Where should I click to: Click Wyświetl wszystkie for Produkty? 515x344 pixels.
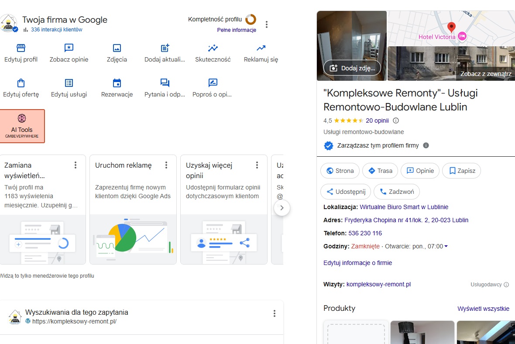484,308
